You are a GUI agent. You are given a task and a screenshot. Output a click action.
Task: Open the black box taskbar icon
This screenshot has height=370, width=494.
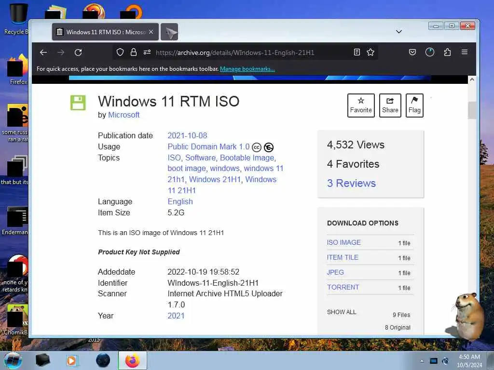tap(42, 360)
